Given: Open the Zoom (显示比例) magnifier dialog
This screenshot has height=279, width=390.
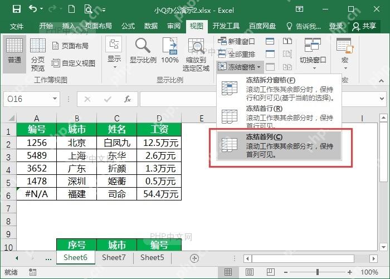Looking at the screenshot, I should 143,51.
